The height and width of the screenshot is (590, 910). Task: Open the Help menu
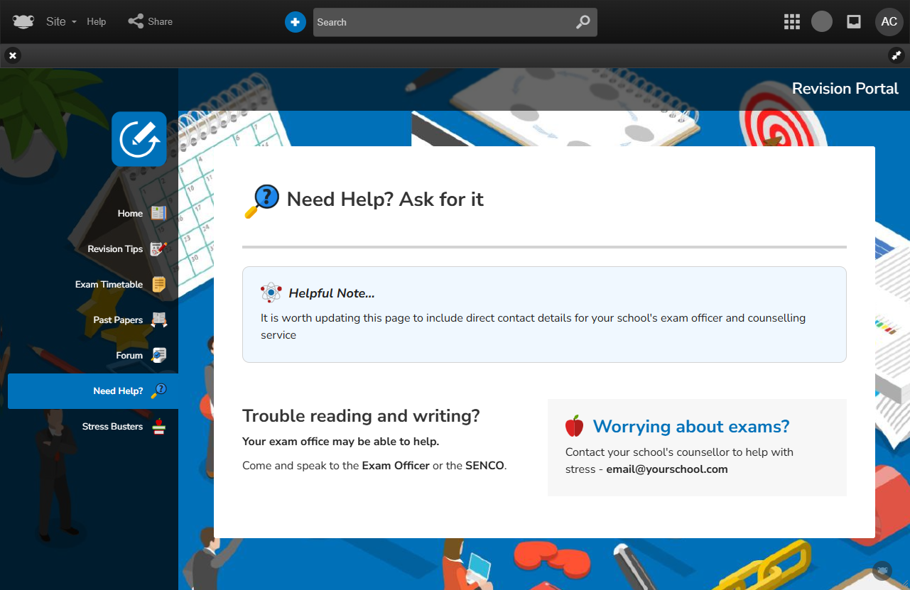[97, 21]
